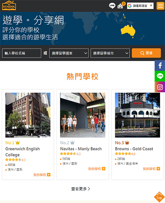
Task: Open the Browns Gold Coast photo
Action: click(x=137, y=115)
